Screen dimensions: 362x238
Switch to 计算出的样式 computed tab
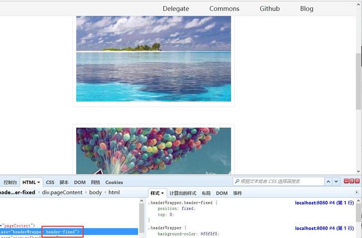point(183,193)
